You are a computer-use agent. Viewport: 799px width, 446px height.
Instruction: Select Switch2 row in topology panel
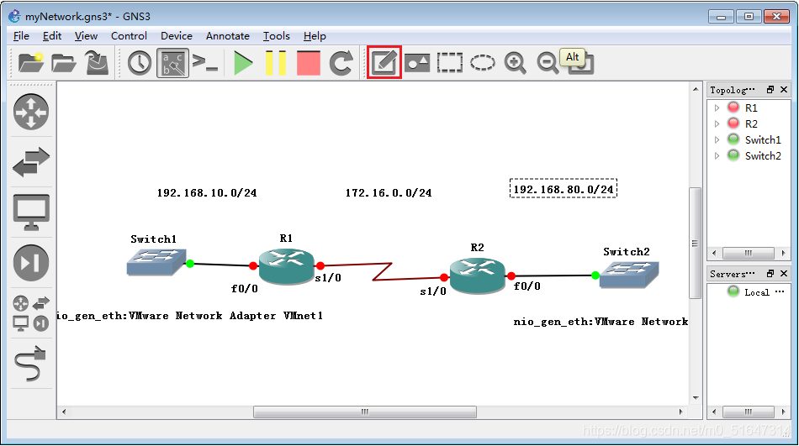point(749,155)
